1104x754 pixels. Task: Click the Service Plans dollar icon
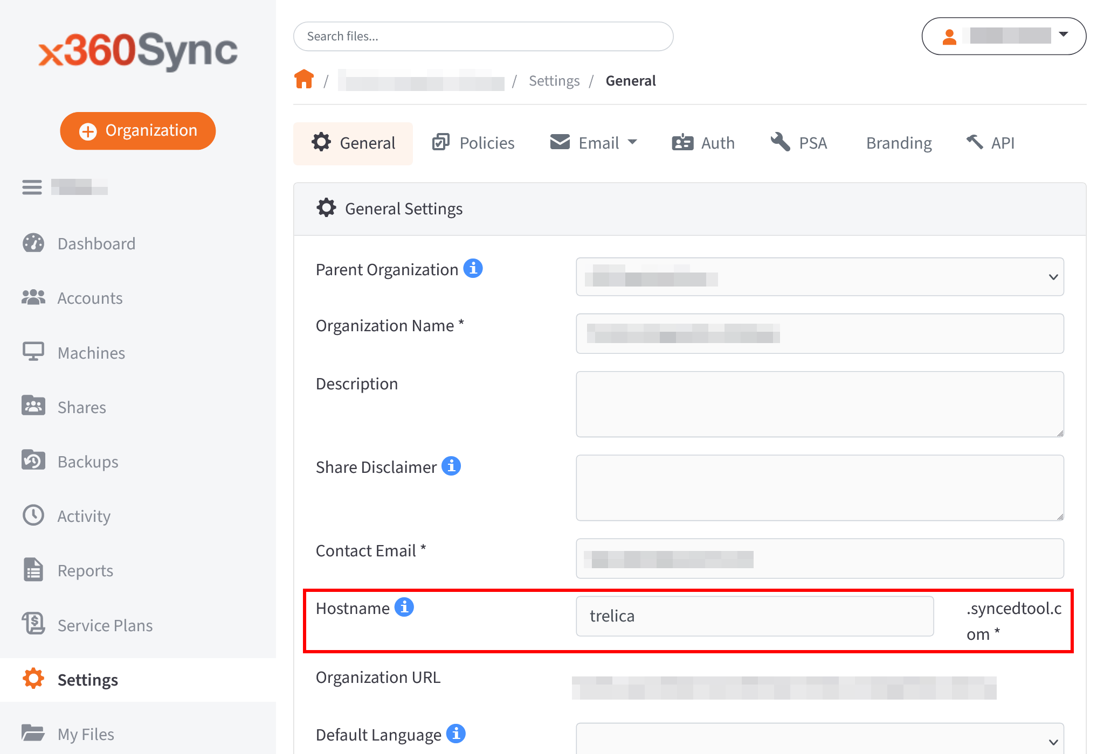[33, 624]
